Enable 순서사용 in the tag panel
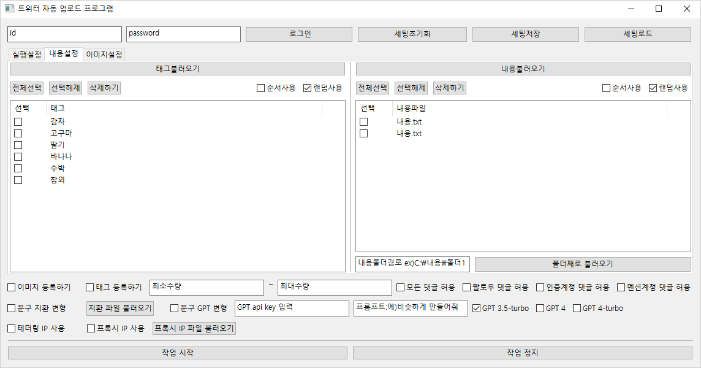The image size is (701, 368). [x=260, y=88]
